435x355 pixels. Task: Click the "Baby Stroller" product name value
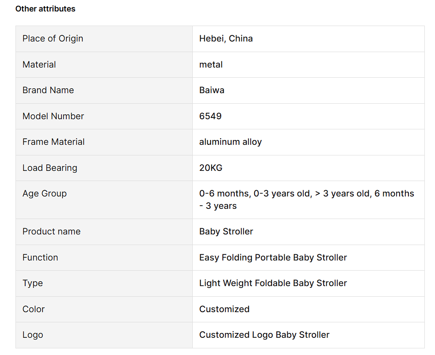[226, 231]
